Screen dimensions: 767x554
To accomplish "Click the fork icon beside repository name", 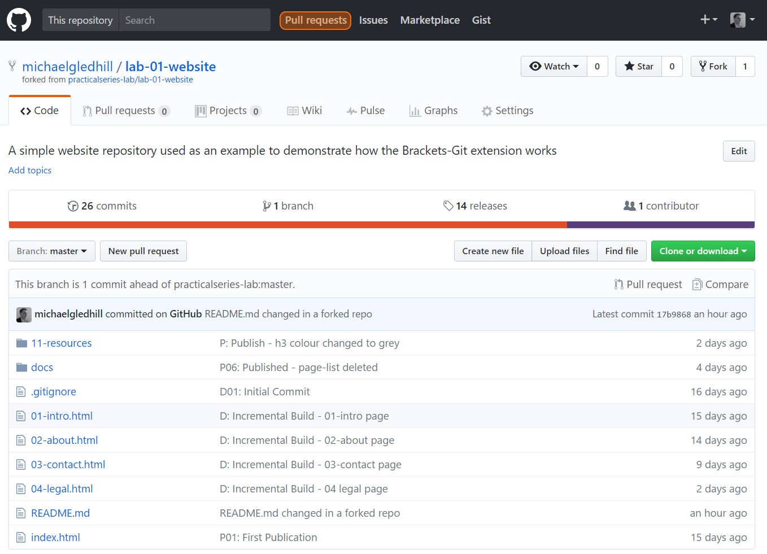I will pos(12,66).
